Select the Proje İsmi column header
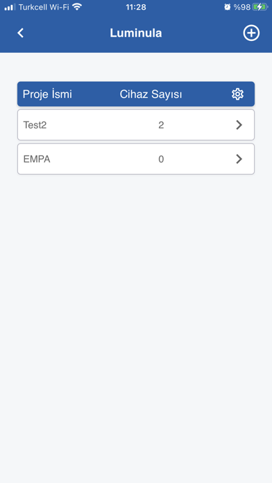Screen dimensions: 272x483 [47, 94]
